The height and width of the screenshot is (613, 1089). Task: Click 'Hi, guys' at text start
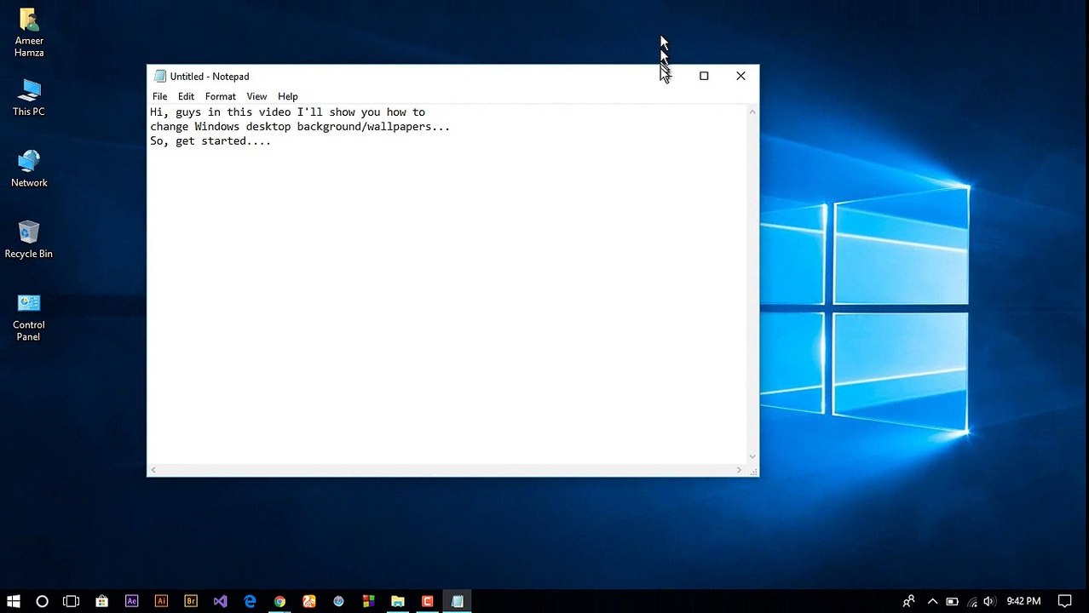point(176,112)
